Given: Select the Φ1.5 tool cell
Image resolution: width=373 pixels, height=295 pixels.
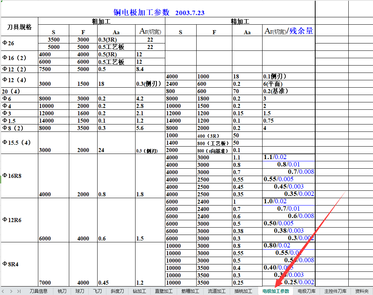Looking at the screenshot, I should (20, 121).
